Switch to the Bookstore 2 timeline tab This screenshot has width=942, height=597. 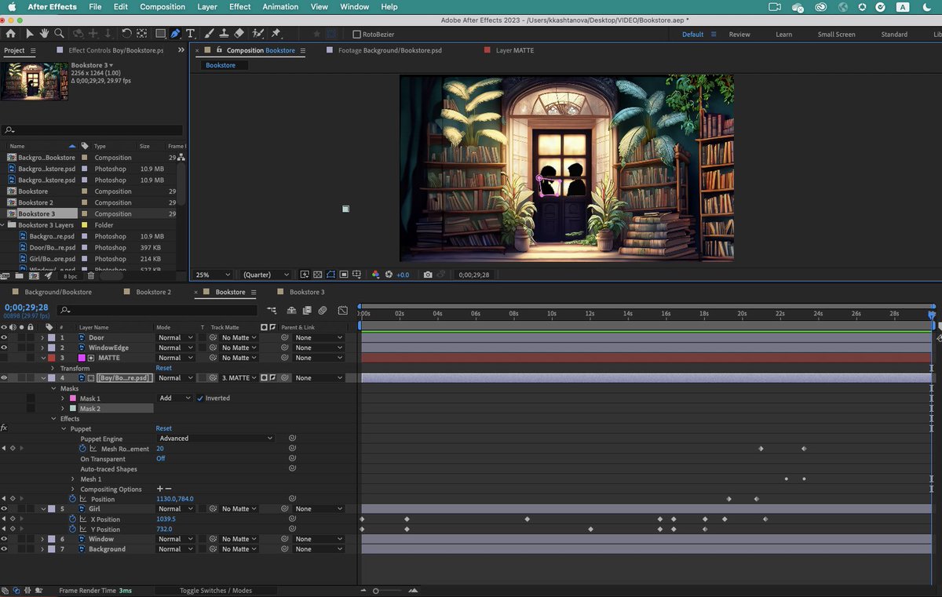pos(153,292)
